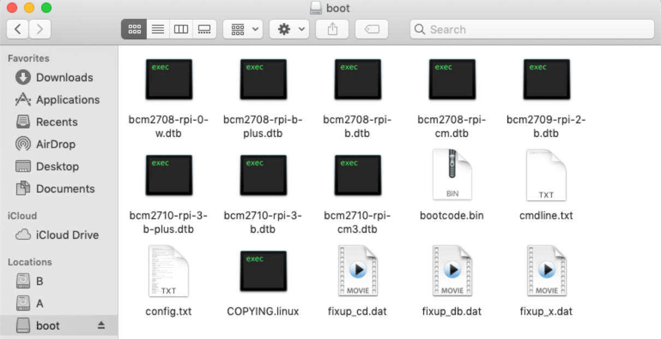Click the file name bootcode.bin
This screenshot has width=661, height=339.
452,215
